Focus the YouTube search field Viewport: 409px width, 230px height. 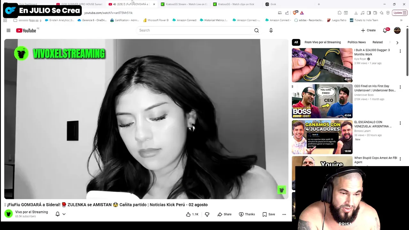coord(194,30)
